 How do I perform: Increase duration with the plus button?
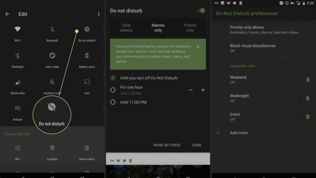pos(203,90)
